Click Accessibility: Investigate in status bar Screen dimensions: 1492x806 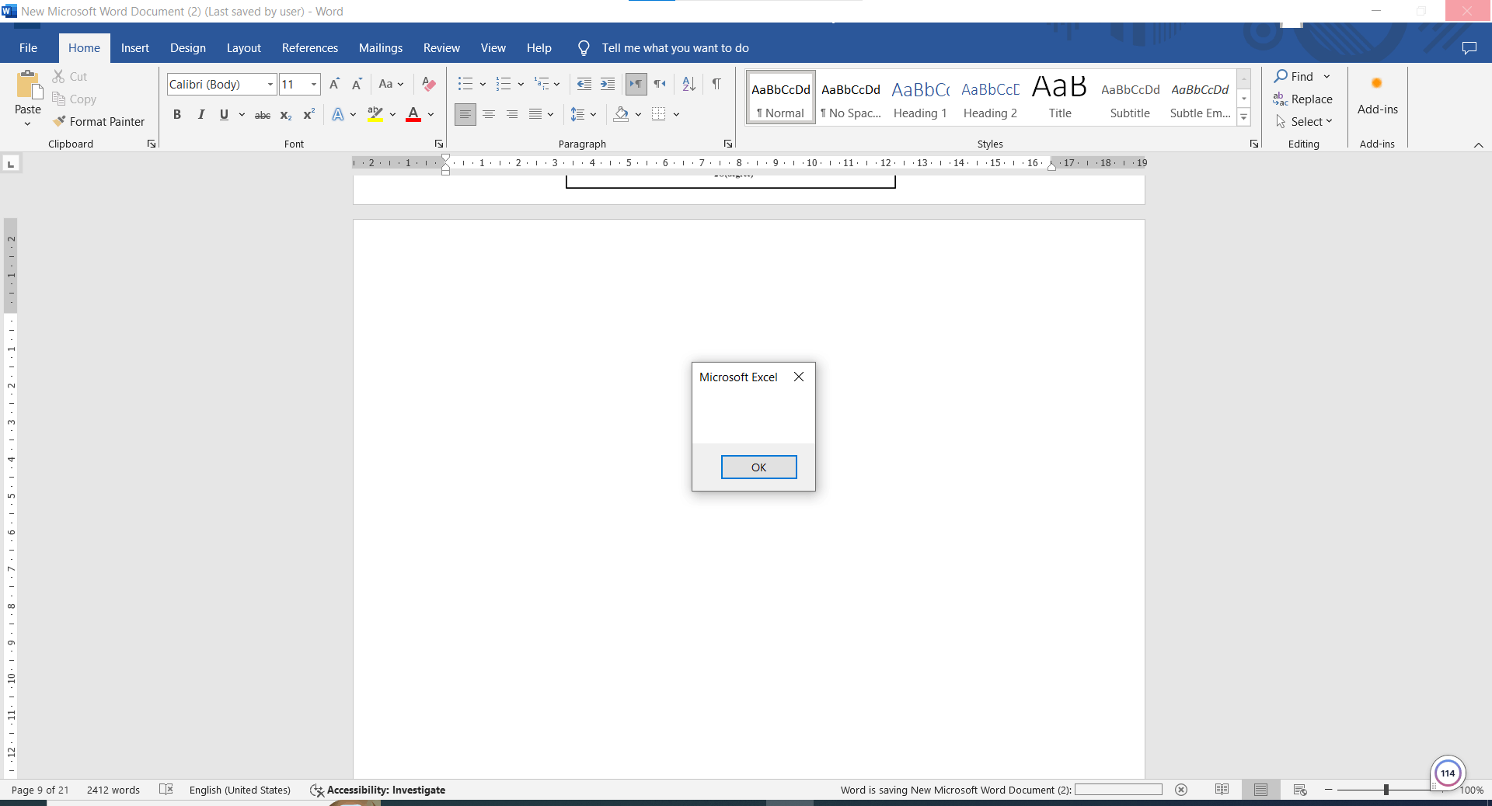[378, 790]
